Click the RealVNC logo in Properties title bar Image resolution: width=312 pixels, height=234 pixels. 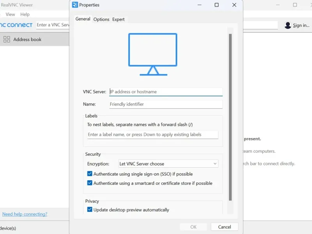(75, 5)
